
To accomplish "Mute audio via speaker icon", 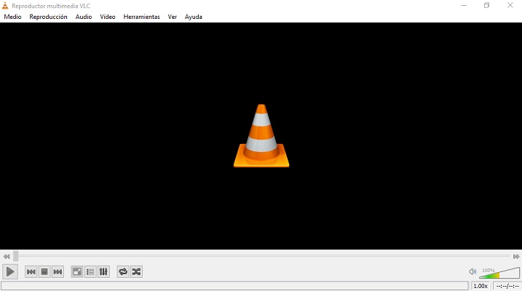I will [x=472, y=271].
